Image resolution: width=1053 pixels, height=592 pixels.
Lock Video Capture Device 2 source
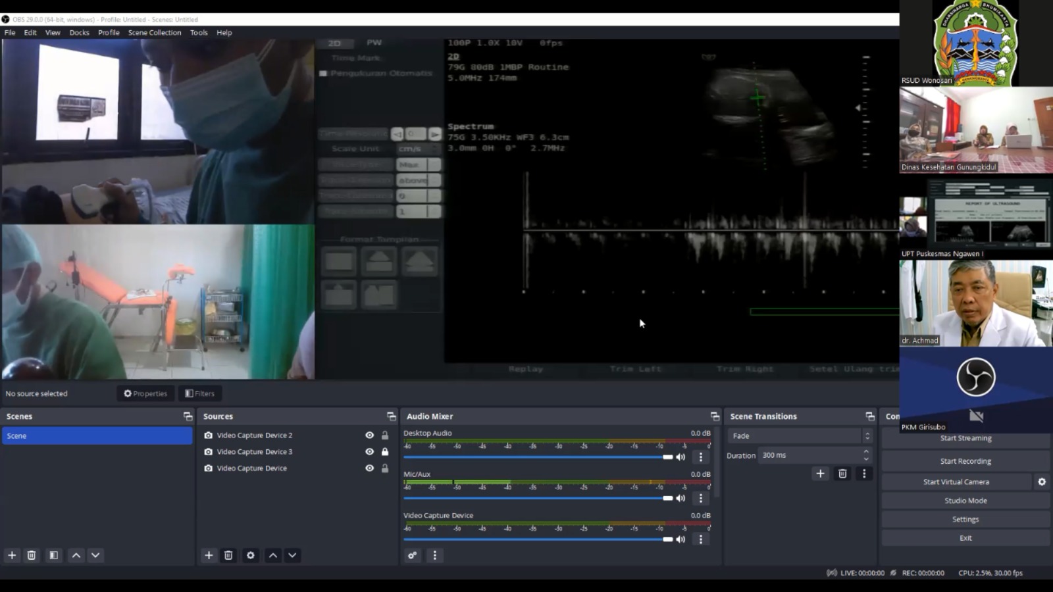pos(385,435)
